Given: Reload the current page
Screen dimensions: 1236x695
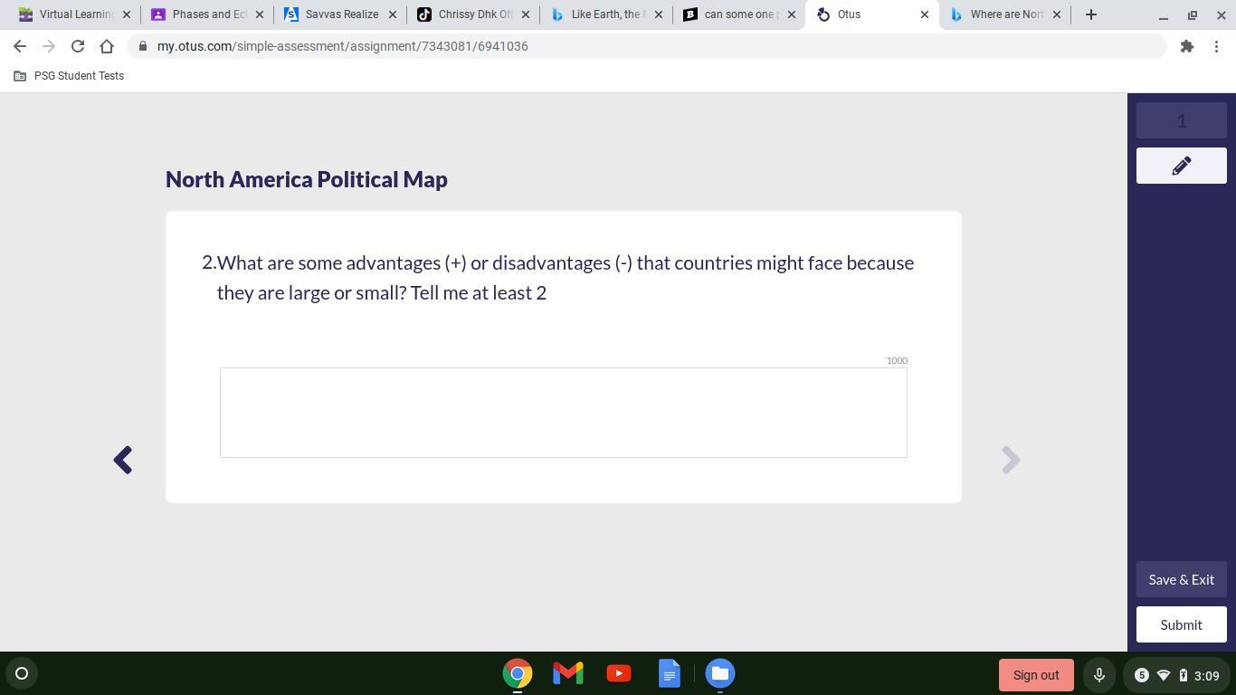Looking at the screenshot, I should coord(78,46).
